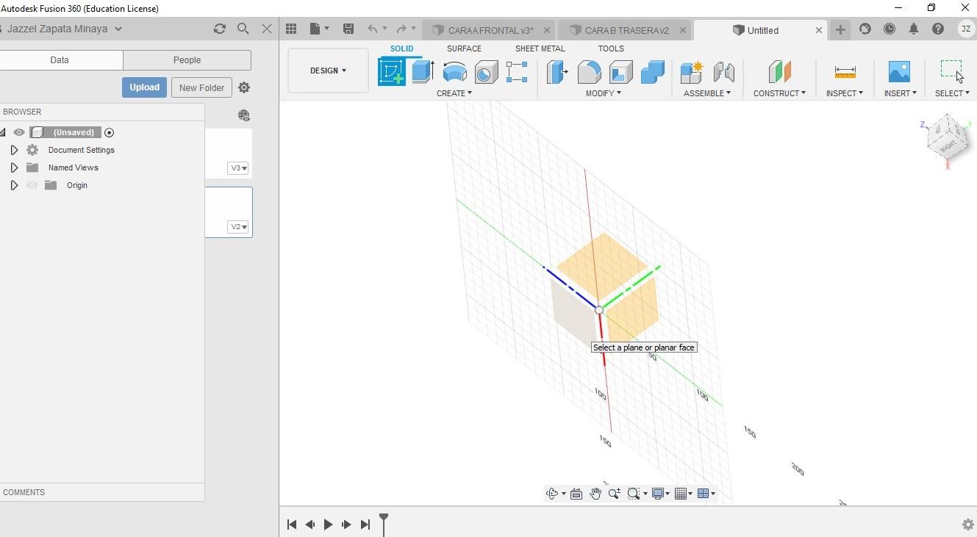Open timeline settings gear
The height and width of the screenshot is (537, 977).
[x=967, y=525]
